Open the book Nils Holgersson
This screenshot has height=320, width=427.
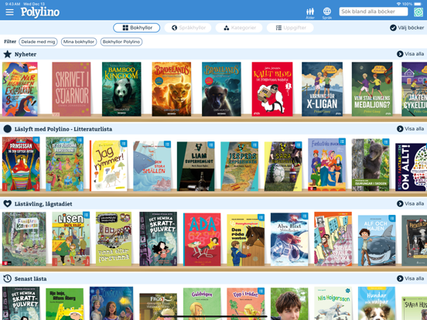[333, 304]
